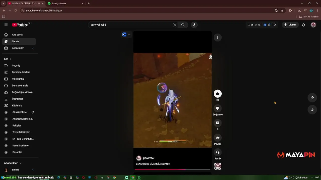This screenshot has width=321, height=180.
Task: Open Abonelikler in the sidebar
Action: 19,48
